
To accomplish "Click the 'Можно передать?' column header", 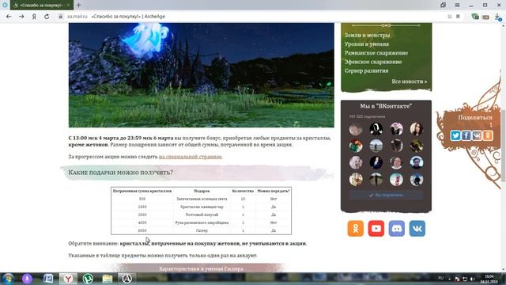I will pos(274,191).
